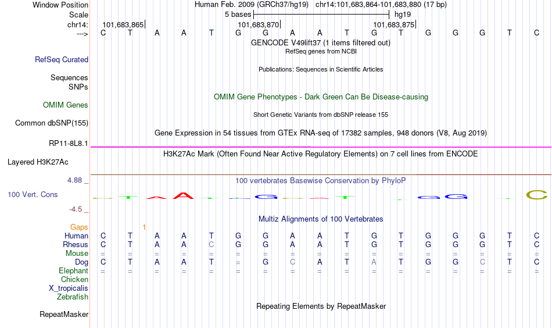Select the RepeatMasker track label
Screen dimensions: 552x328
point(64,314)
